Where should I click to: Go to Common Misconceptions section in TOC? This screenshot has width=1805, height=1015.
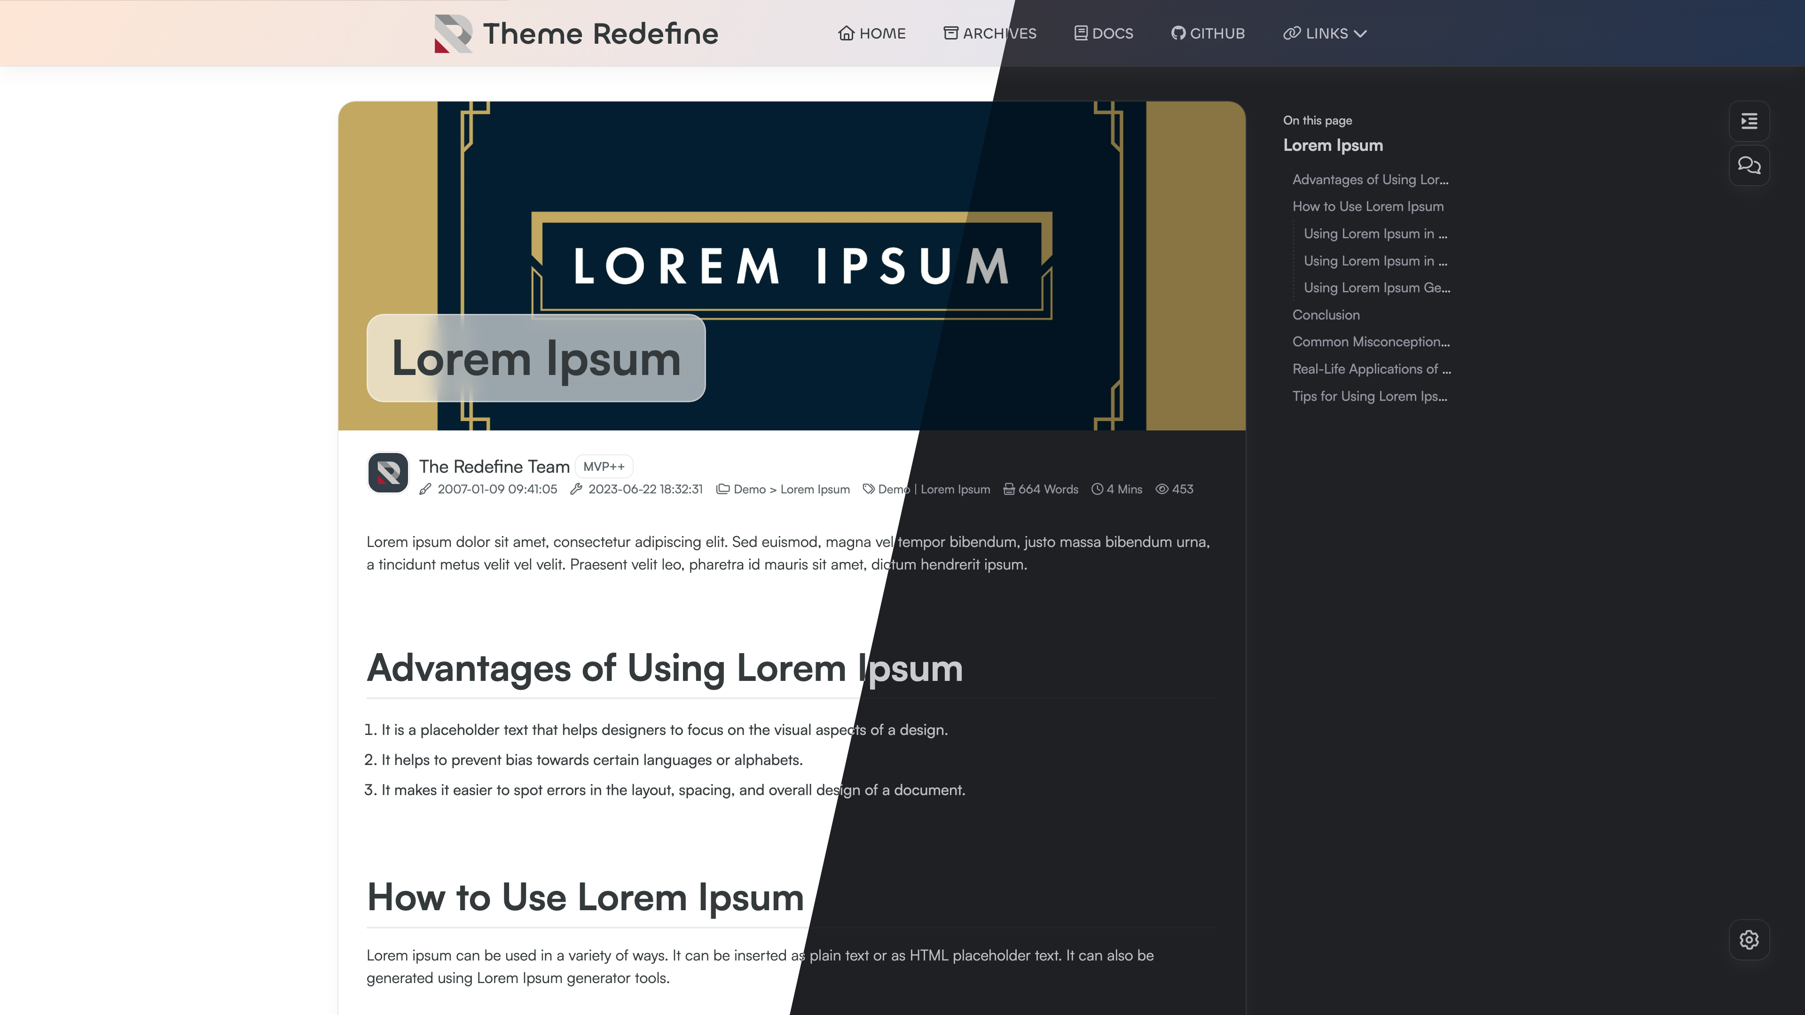coord(1371,342)
